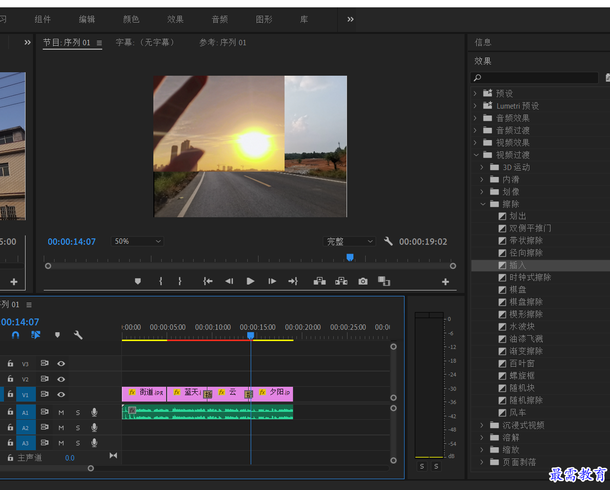Open the 参考: 序列 01 tab
This screenshot has width=610, height=490.
tap(223, 42)
